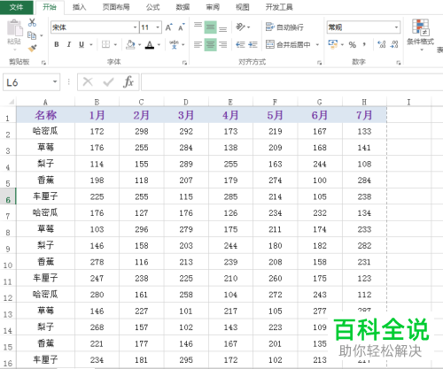Switch to the 插入 tab
This screenshot has height=369, width=443.
pyautogui.click(x=79, y=7)
